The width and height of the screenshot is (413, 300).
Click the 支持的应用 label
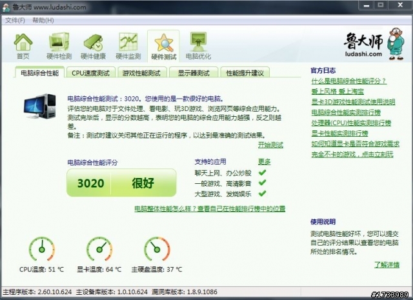(210, 162)
